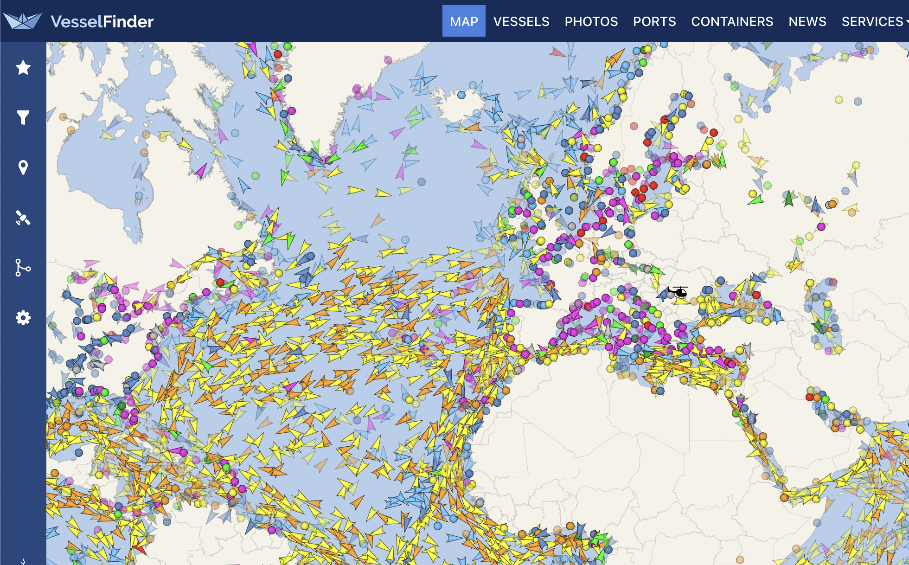Click the location pin icon in sidebar

click(22, 168)
